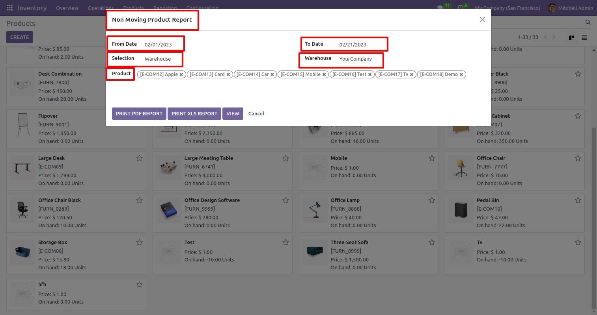Favorite the Large Desk product star

pos(140,158)
